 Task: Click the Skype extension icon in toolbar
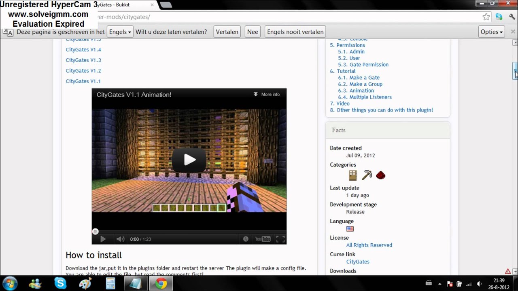click(x=499, y=17)
